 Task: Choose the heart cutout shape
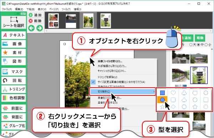pos(173,93)
